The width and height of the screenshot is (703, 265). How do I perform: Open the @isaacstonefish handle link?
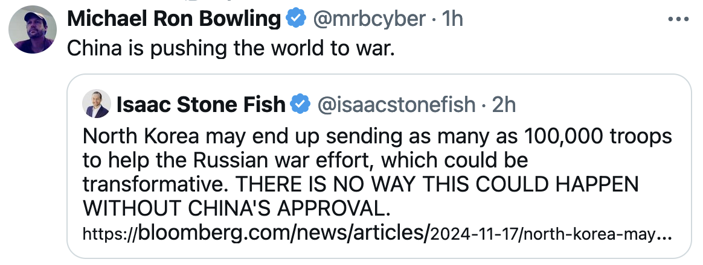click(396, 105)
